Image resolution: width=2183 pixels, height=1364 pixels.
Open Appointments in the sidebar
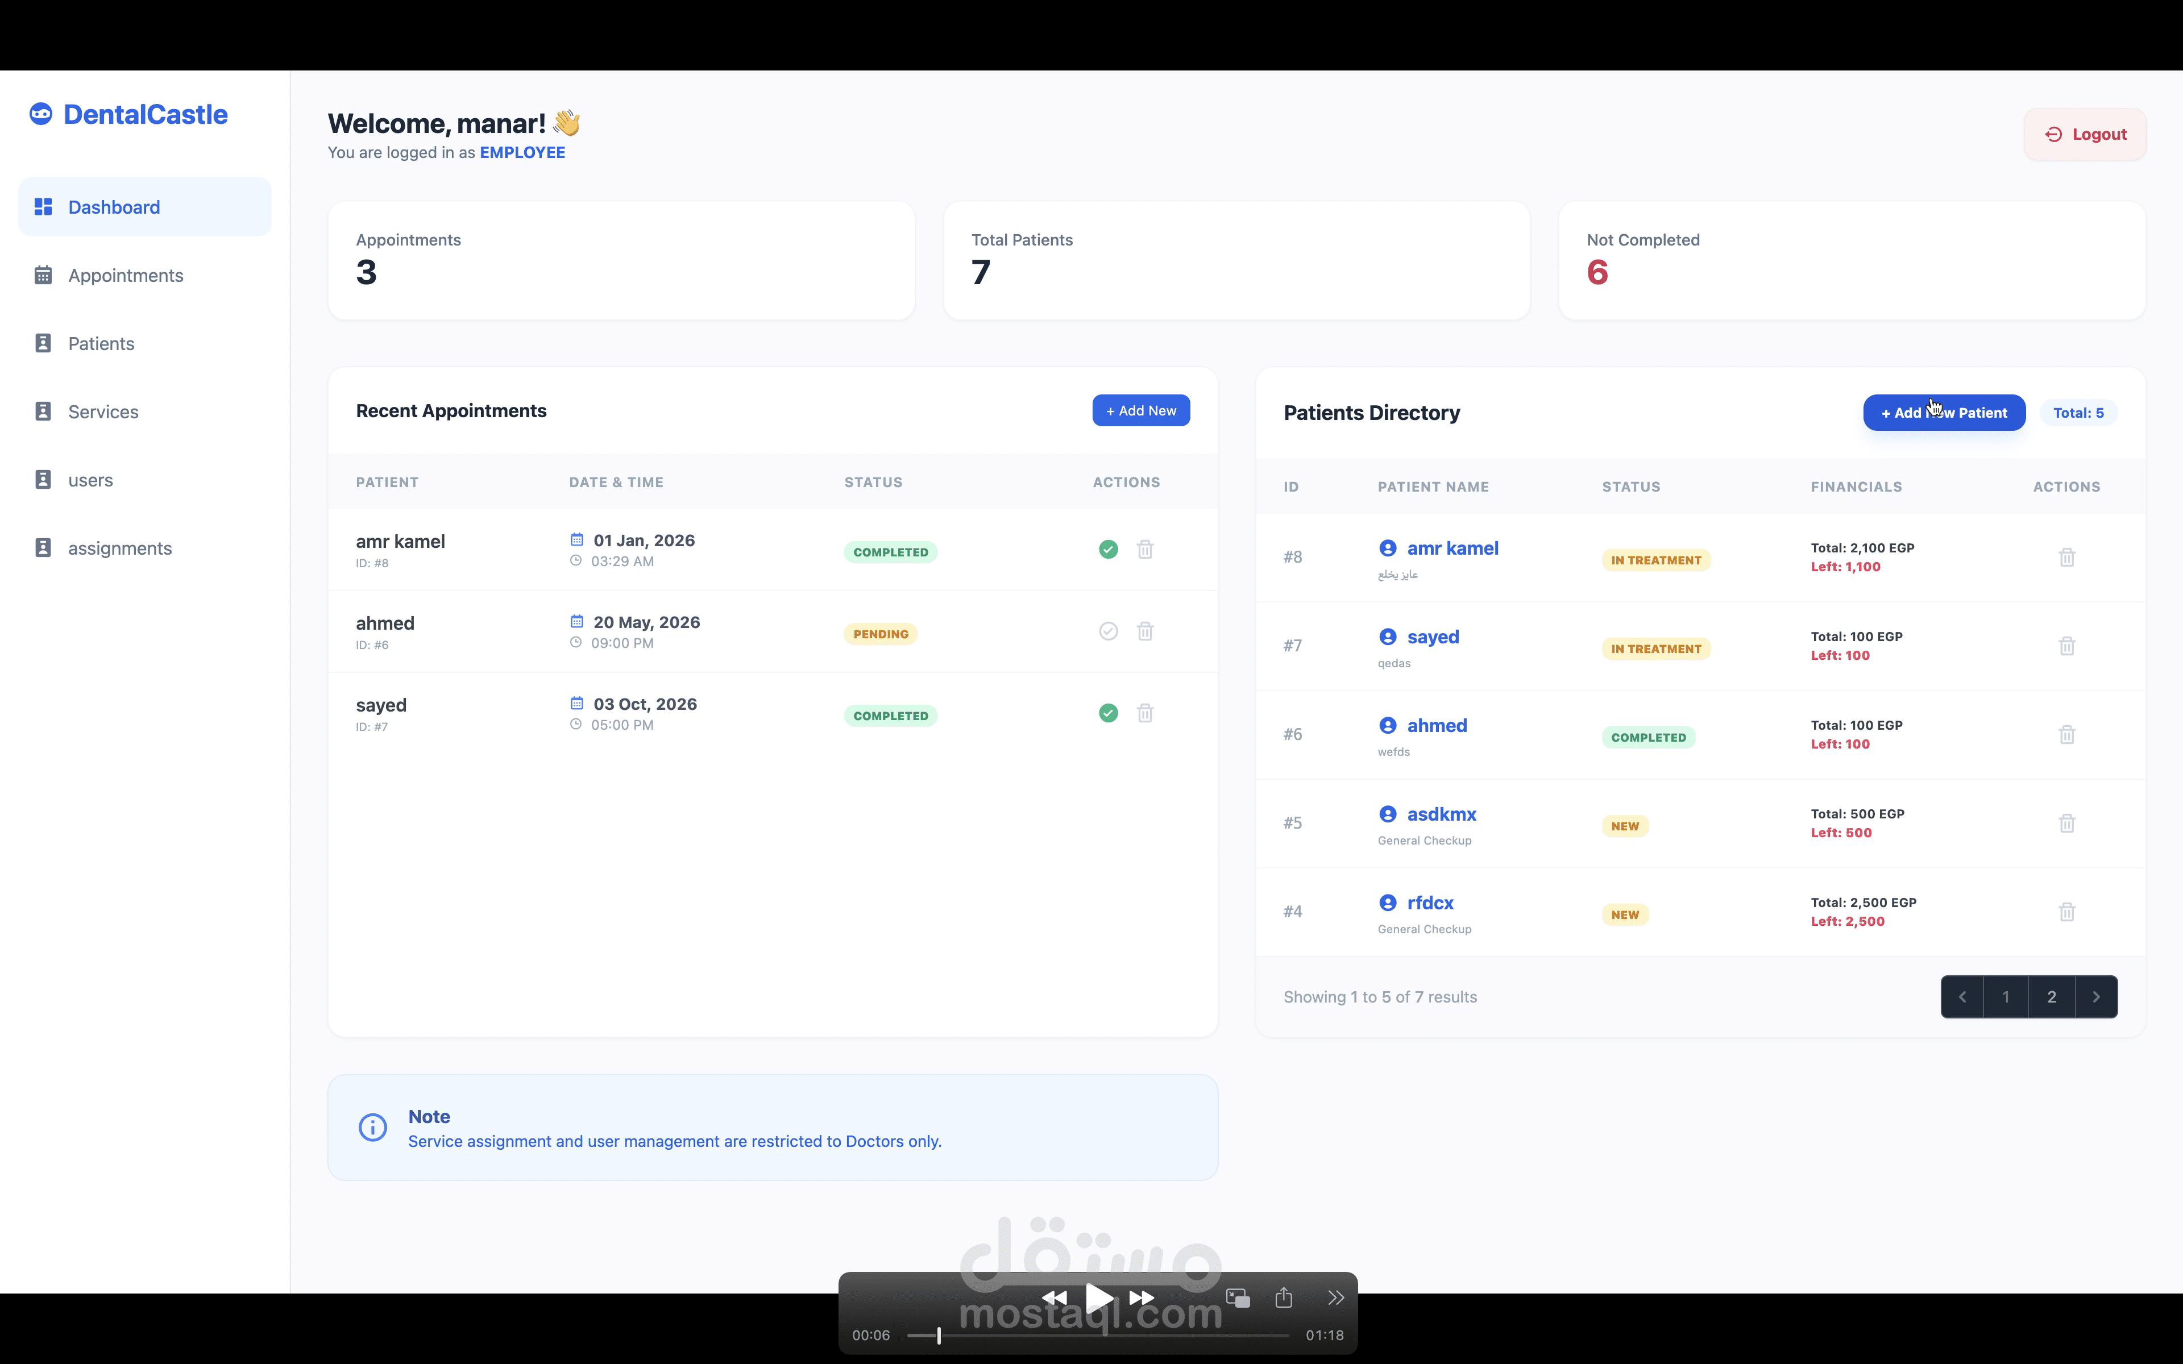click(x=144, y=275)
